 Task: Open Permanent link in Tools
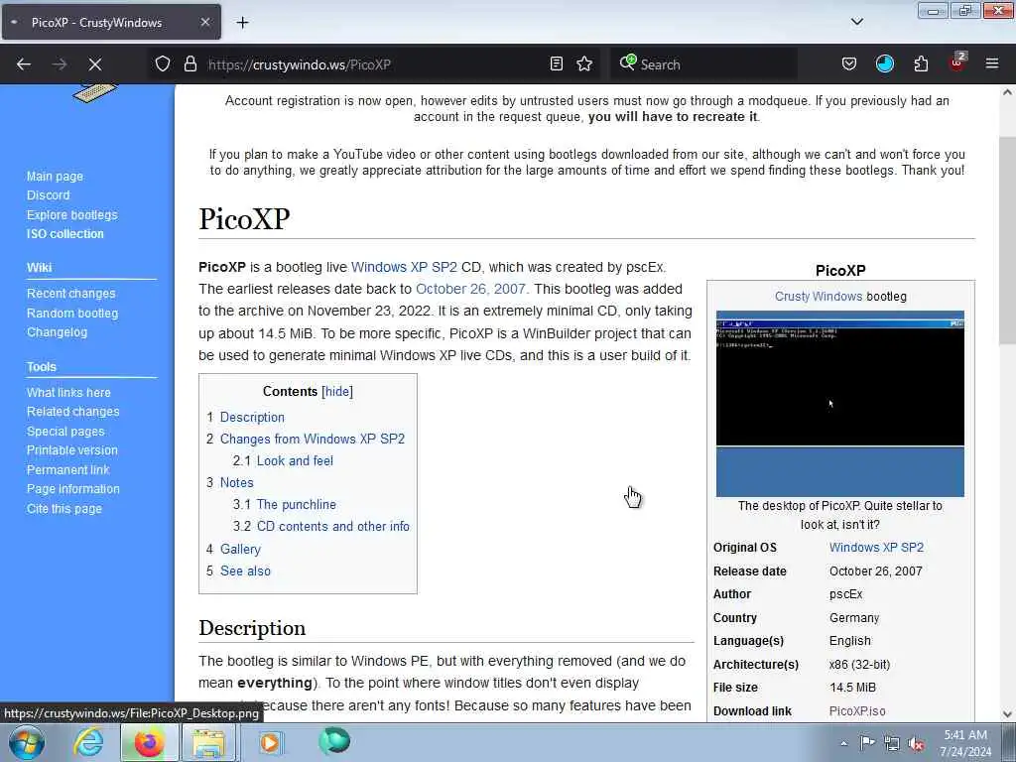67,469
